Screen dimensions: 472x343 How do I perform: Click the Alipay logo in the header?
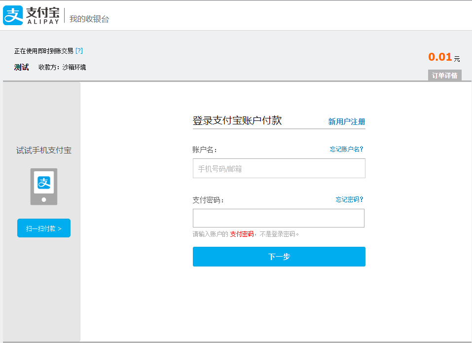pyautogui.click(x=30, y=15)
